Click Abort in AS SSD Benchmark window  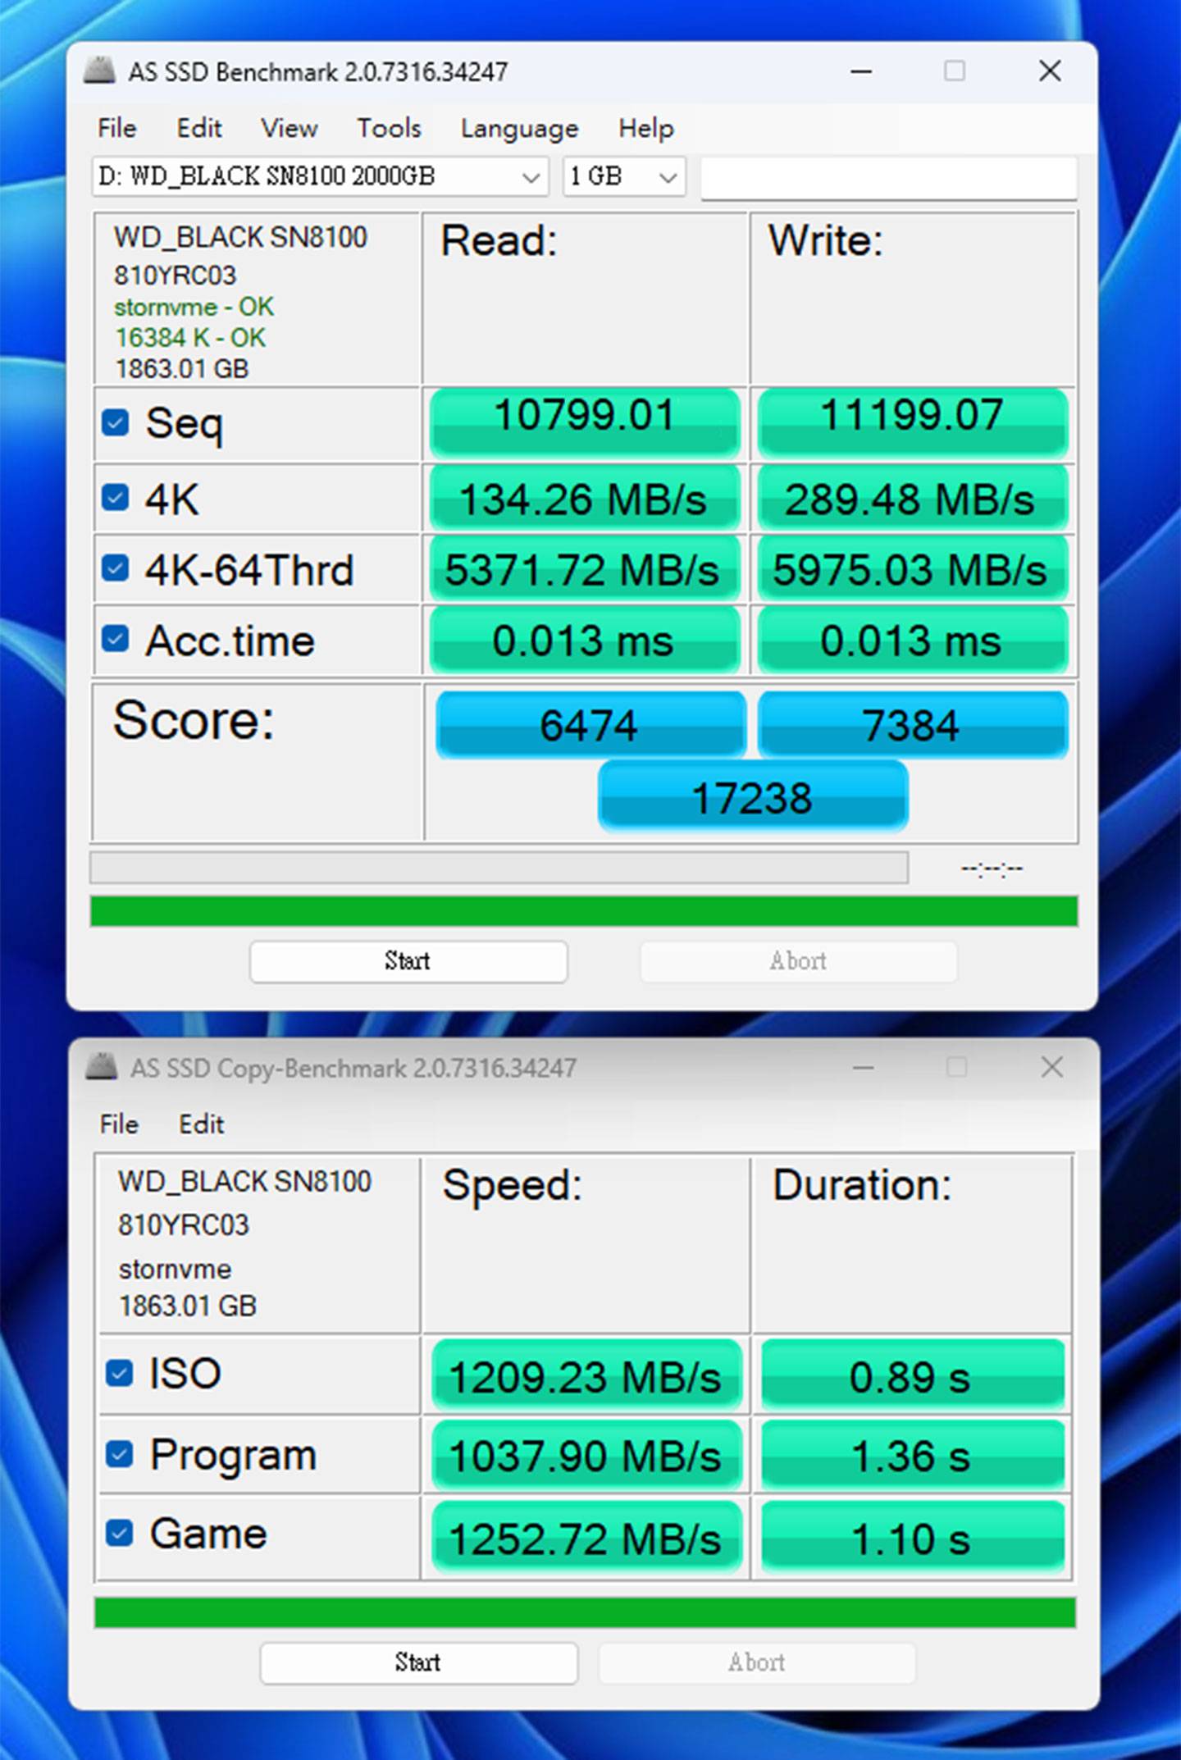(x=798, y=961)
